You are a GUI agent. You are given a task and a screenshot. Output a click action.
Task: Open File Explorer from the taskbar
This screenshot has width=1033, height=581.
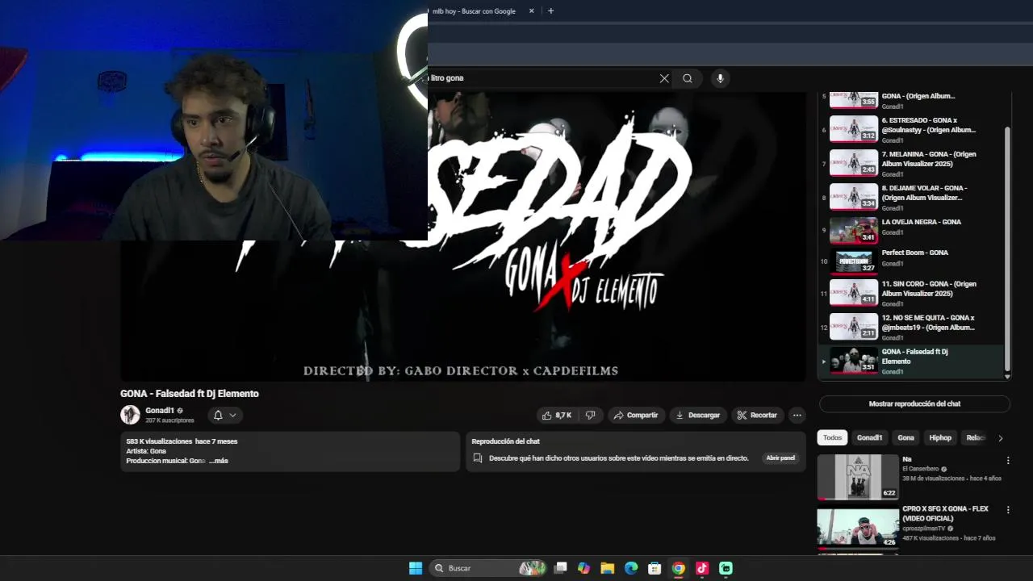pyautogui.click(x=608, y=568)
